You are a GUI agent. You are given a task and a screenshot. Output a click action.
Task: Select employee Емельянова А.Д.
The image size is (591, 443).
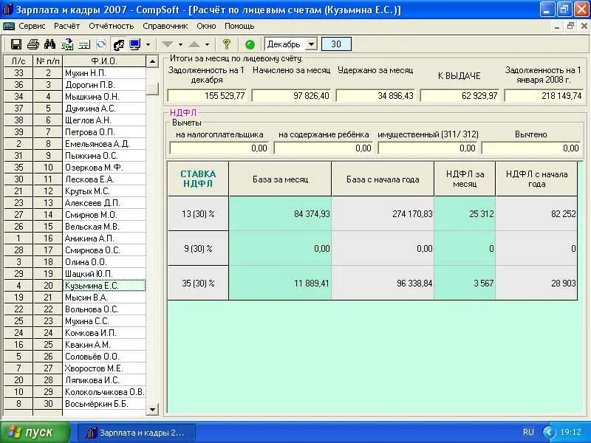(x=104, y=144)
